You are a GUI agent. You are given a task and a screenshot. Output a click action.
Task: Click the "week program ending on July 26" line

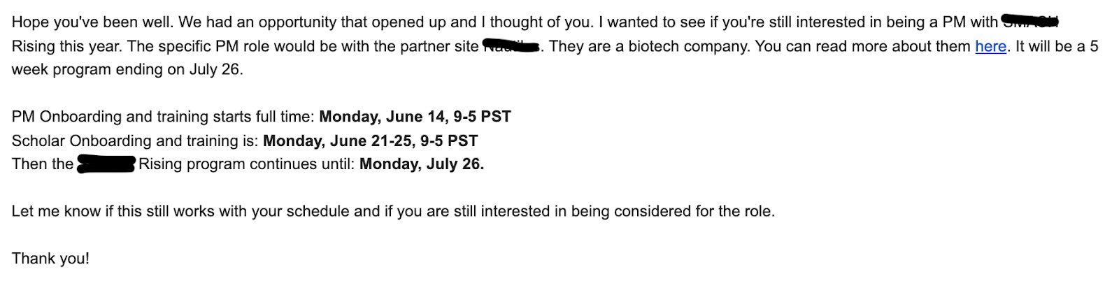pos(127,70)
